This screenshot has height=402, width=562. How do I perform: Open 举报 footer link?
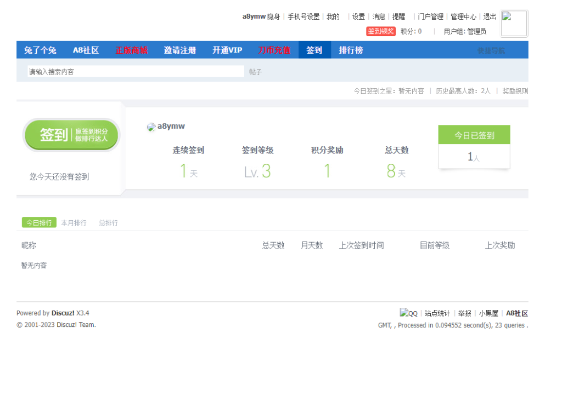pyautogui.click(x=465, y=313)
